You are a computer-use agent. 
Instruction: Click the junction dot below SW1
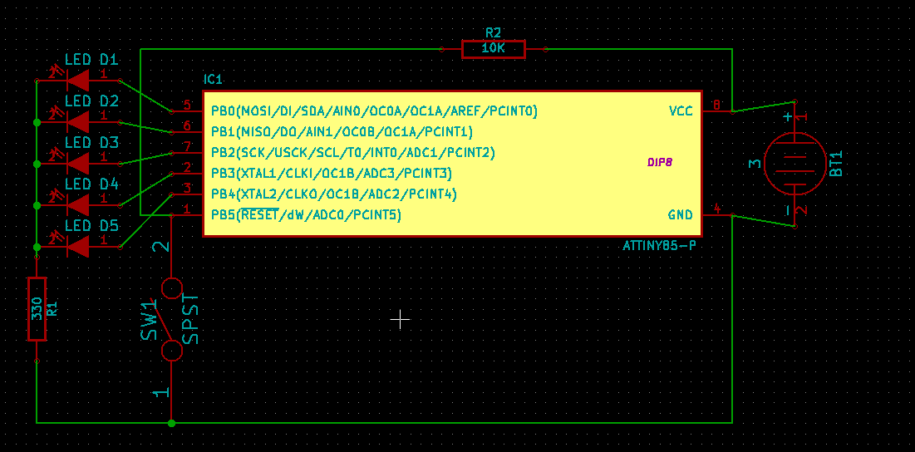click(x=171, y=423)
